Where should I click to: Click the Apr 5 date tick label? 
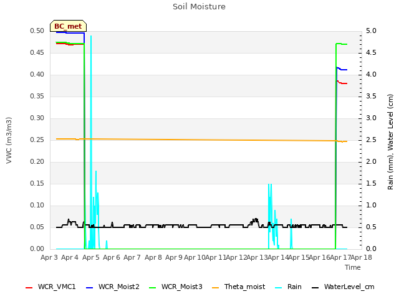91,257
